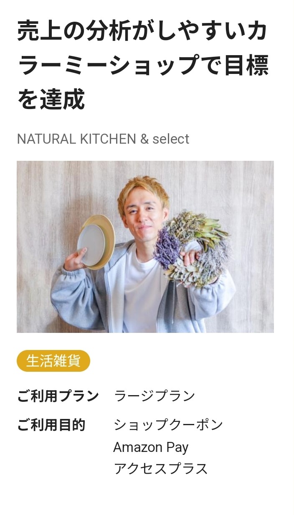Click the first headline line 売上の分析がしやすいカ
This screenshot has width=294, height=515.
pos(142,32)
